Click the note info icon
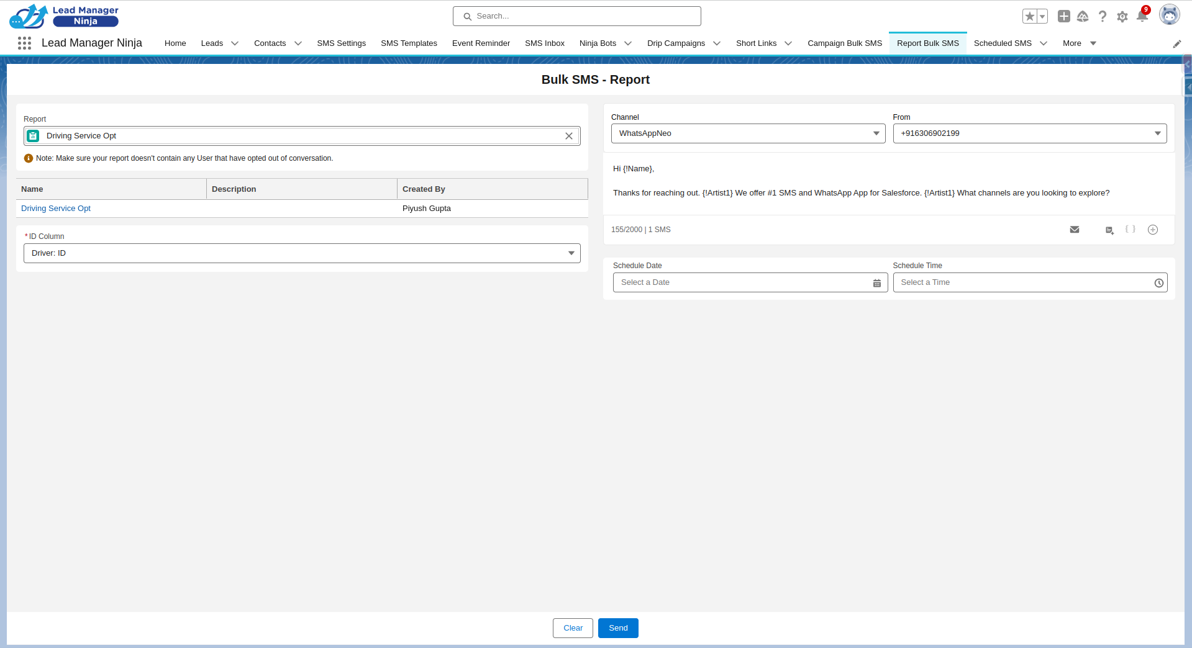1192x648 pixels. 29,158
